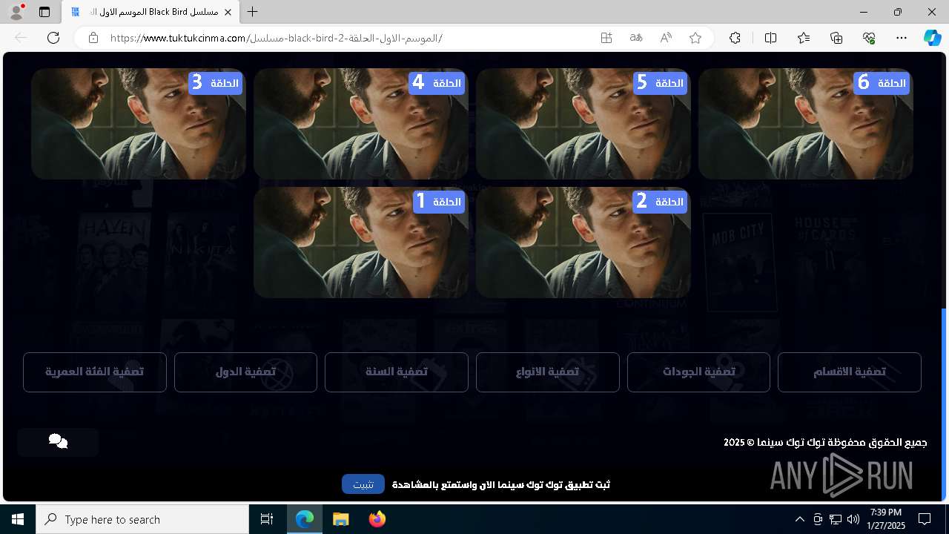
Task: Open the episode 6 thumbnail
Action: pos(806,124)
